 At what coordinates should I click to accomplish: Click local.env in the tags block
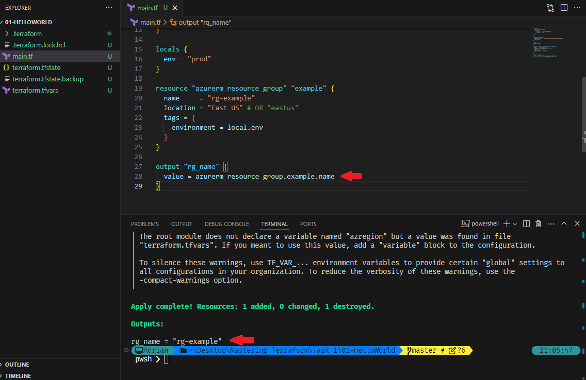pos(245,128)
